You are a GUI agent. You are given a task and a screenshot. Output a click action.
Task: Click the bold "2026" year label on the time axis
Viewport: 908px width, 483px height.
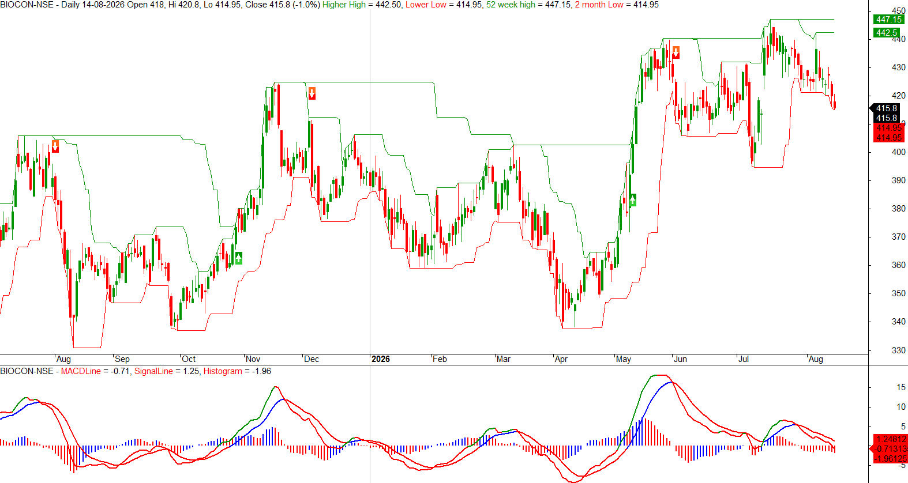coord(381,359)
